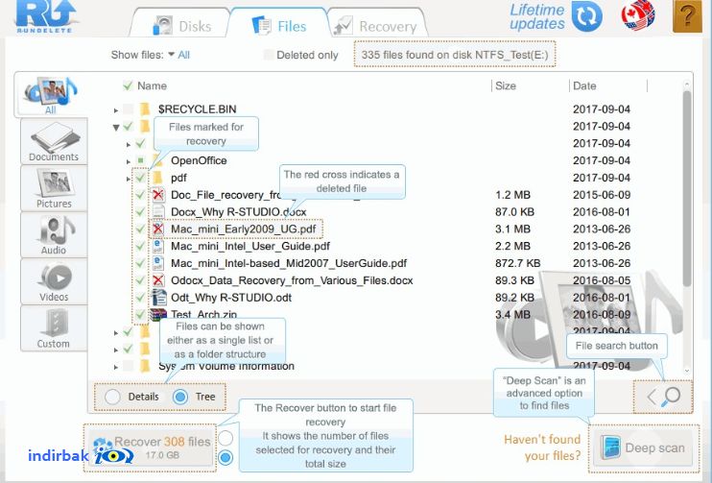This screenshot has height=483, width=712.
Task: Toggle the select-all checkbox beside Name
Action: (x=128, y=85)
